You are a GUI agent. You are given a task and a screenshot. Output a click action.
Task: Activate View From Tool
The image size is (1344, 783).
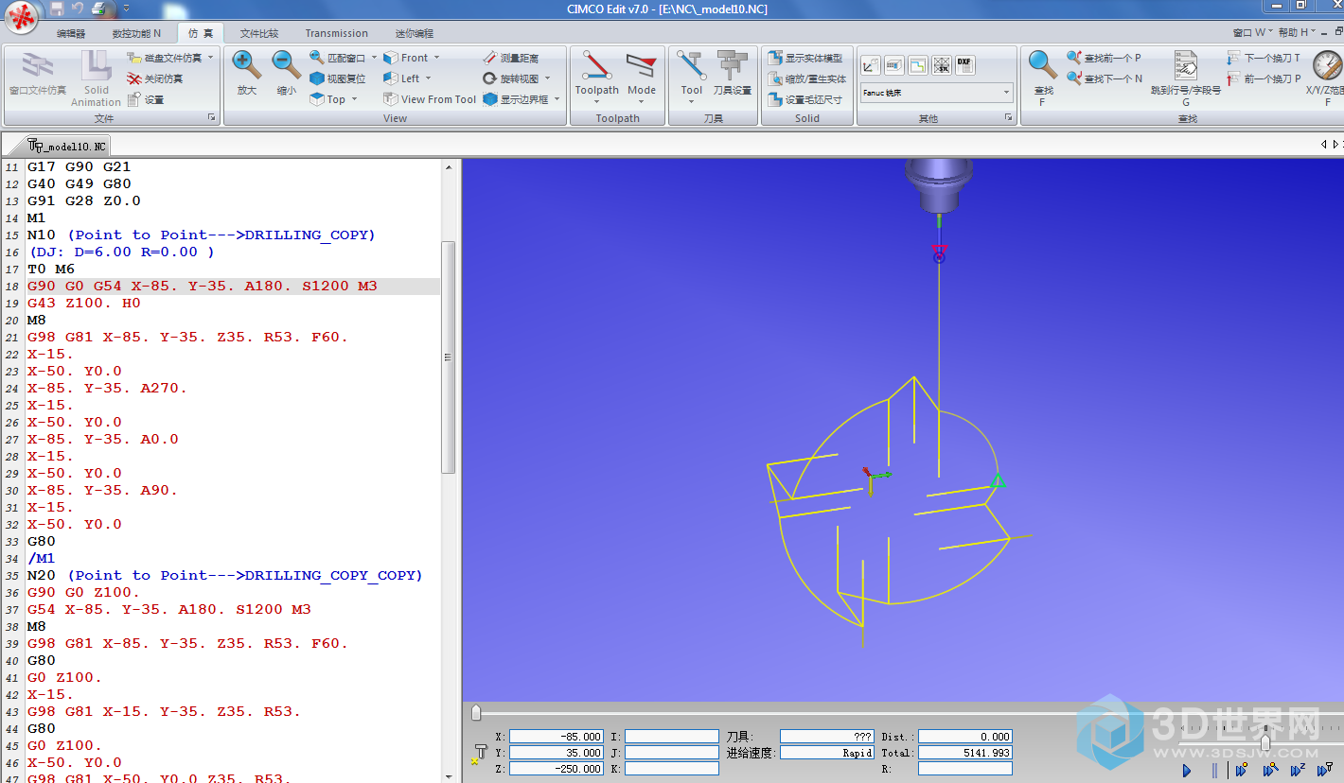(430, 99)
